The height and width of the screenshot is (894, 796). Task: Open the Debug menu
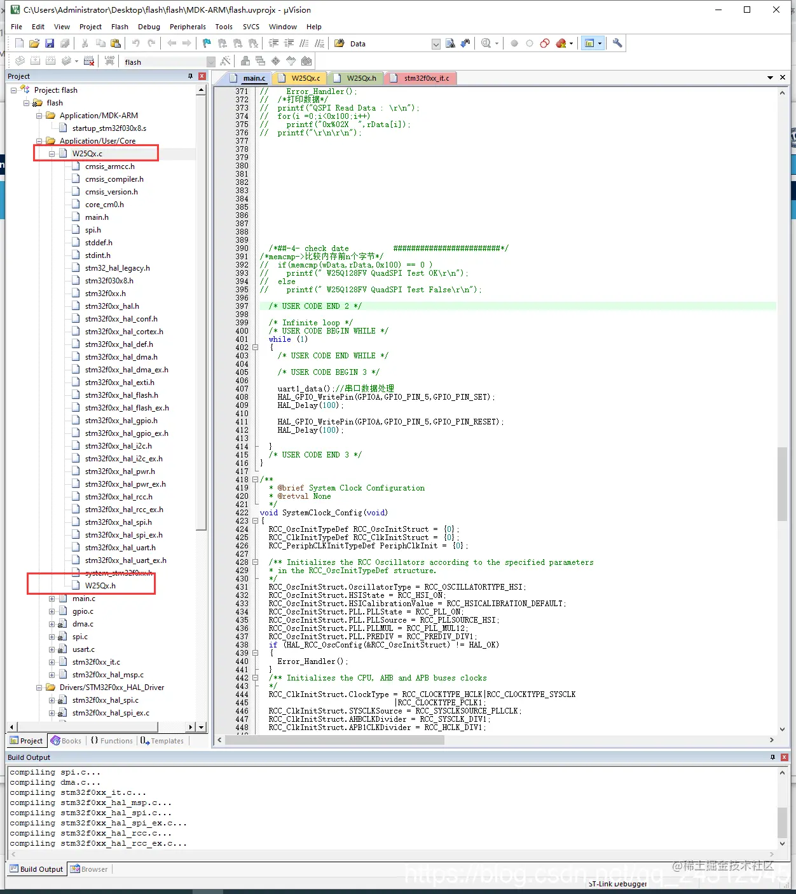149,27
